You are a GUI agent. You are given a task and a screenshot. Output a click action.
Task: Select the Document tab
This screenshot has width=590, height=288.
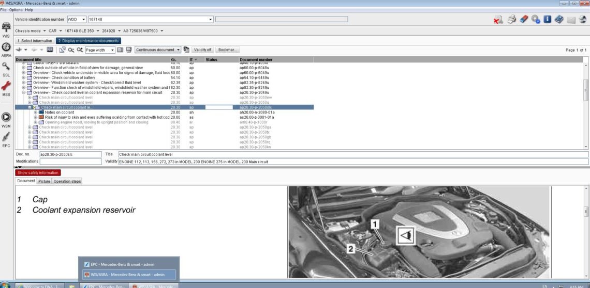pyautogui.click(x=26, y=181)
